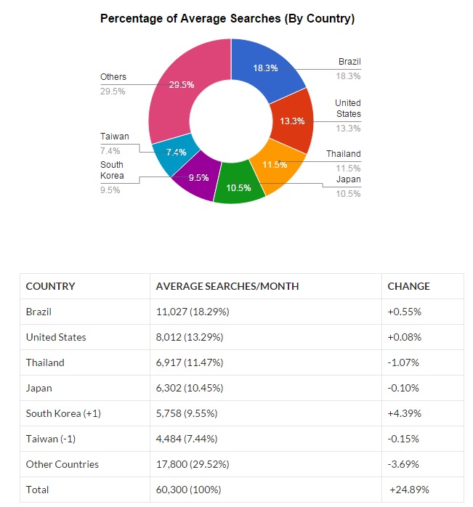The height and width of the screenshot is (507, 473).
Task: Click the COUNTRY column header
Action: pos(85,286)
